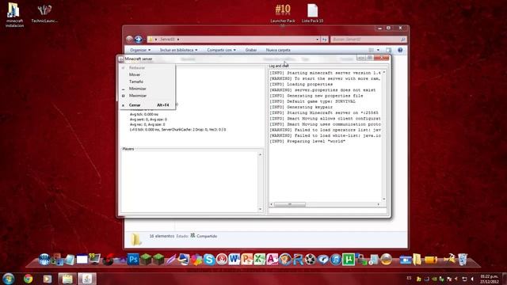The height and width of the screenshot is (285, 507).
Task: Open the Recycle Bin in the dock
Action: point(463,259)
